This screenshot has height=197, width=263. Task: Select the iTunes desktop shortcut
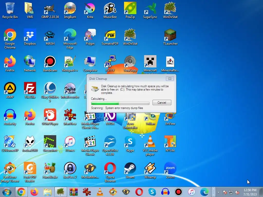point(70,144)
